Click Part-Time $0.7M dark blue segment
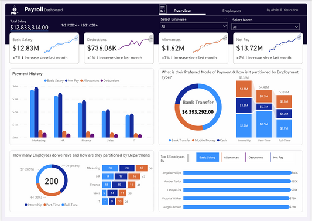312x221 pixels. click(264, 107)
